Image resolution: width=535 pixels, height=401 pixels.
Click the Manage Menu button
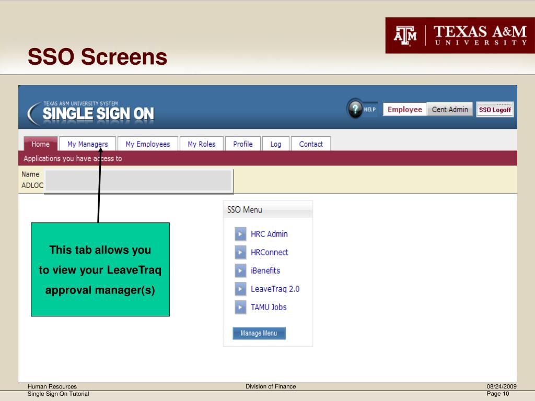[259, 333]
